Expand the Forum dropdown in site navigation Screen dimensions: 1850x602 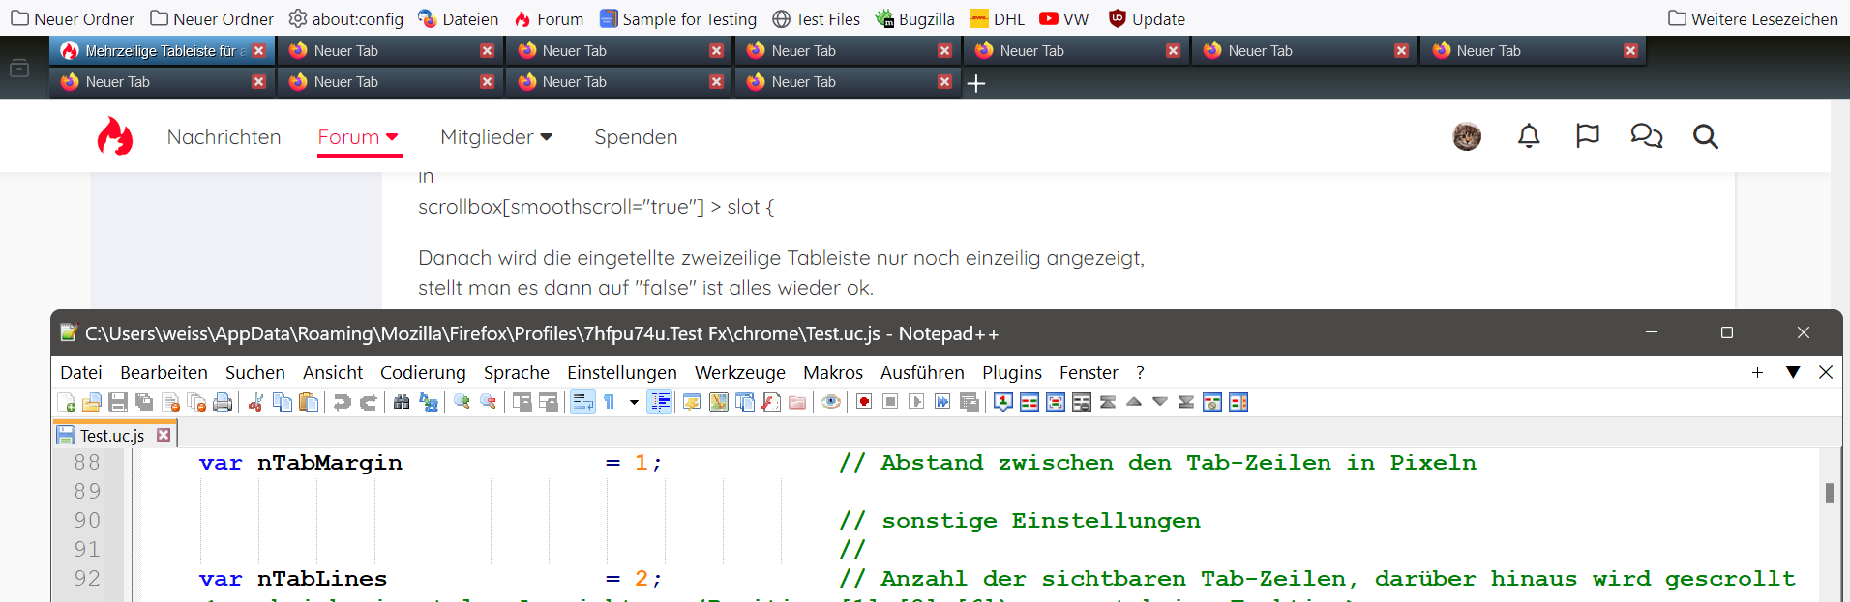359,137
